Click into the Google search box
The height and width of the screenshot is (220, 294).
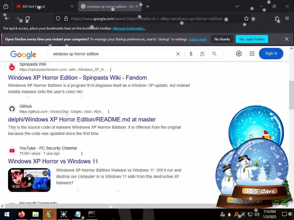click(x=113, y=54)
